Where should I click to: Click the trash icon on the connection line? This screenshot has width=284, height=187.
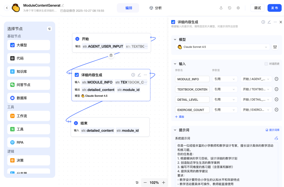pos(111,55)
